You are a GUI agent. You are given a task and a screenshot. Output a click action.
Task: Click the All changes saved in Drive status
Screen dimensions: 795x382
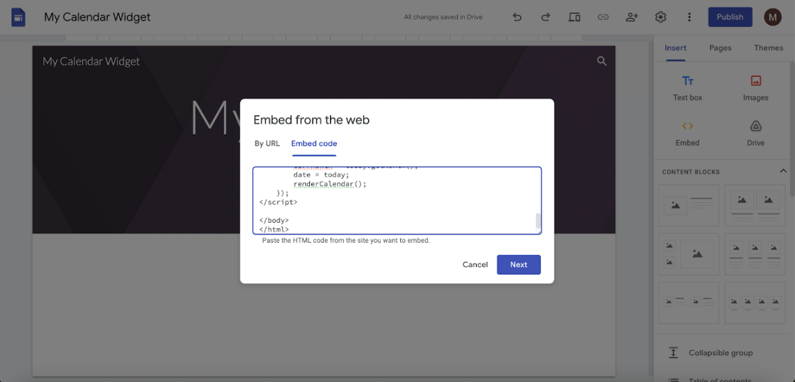point(443,17)
